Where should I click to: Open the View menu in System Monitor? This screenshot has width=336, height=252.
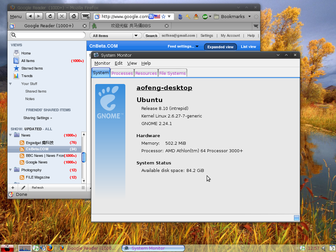(x=132, y=63)
